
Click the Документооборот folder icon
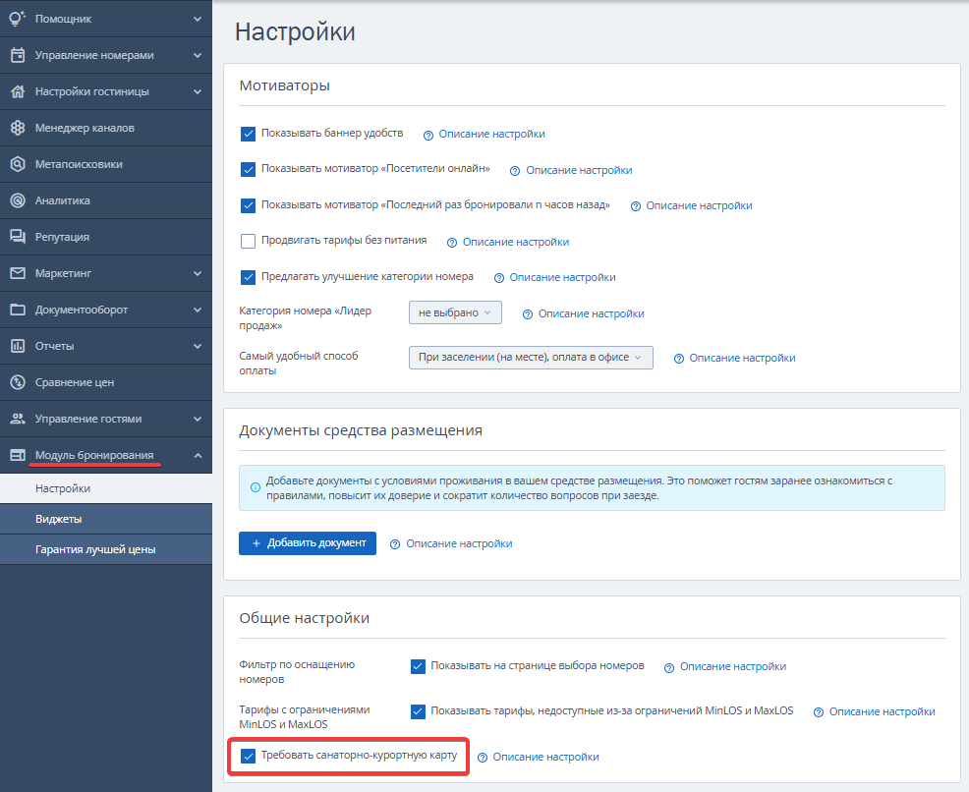[18, 310]
